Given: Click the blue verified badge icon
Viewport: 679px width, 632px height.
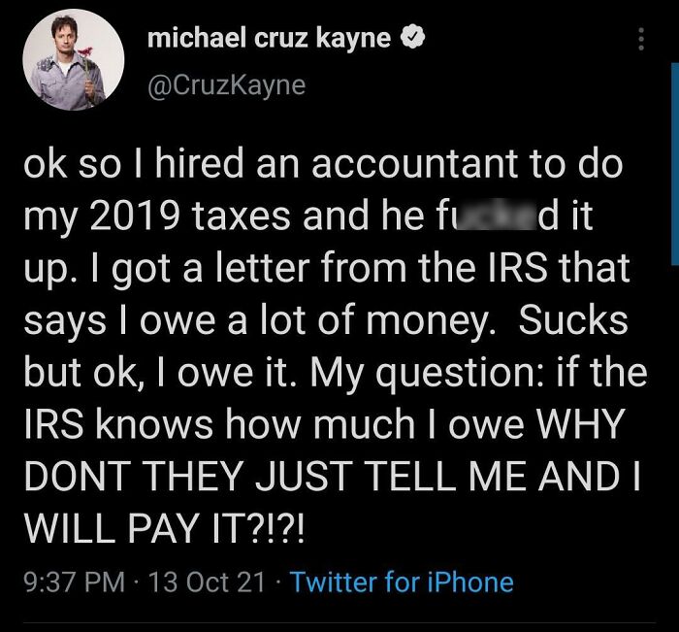Looking at the screenshot, I should 413,40.
